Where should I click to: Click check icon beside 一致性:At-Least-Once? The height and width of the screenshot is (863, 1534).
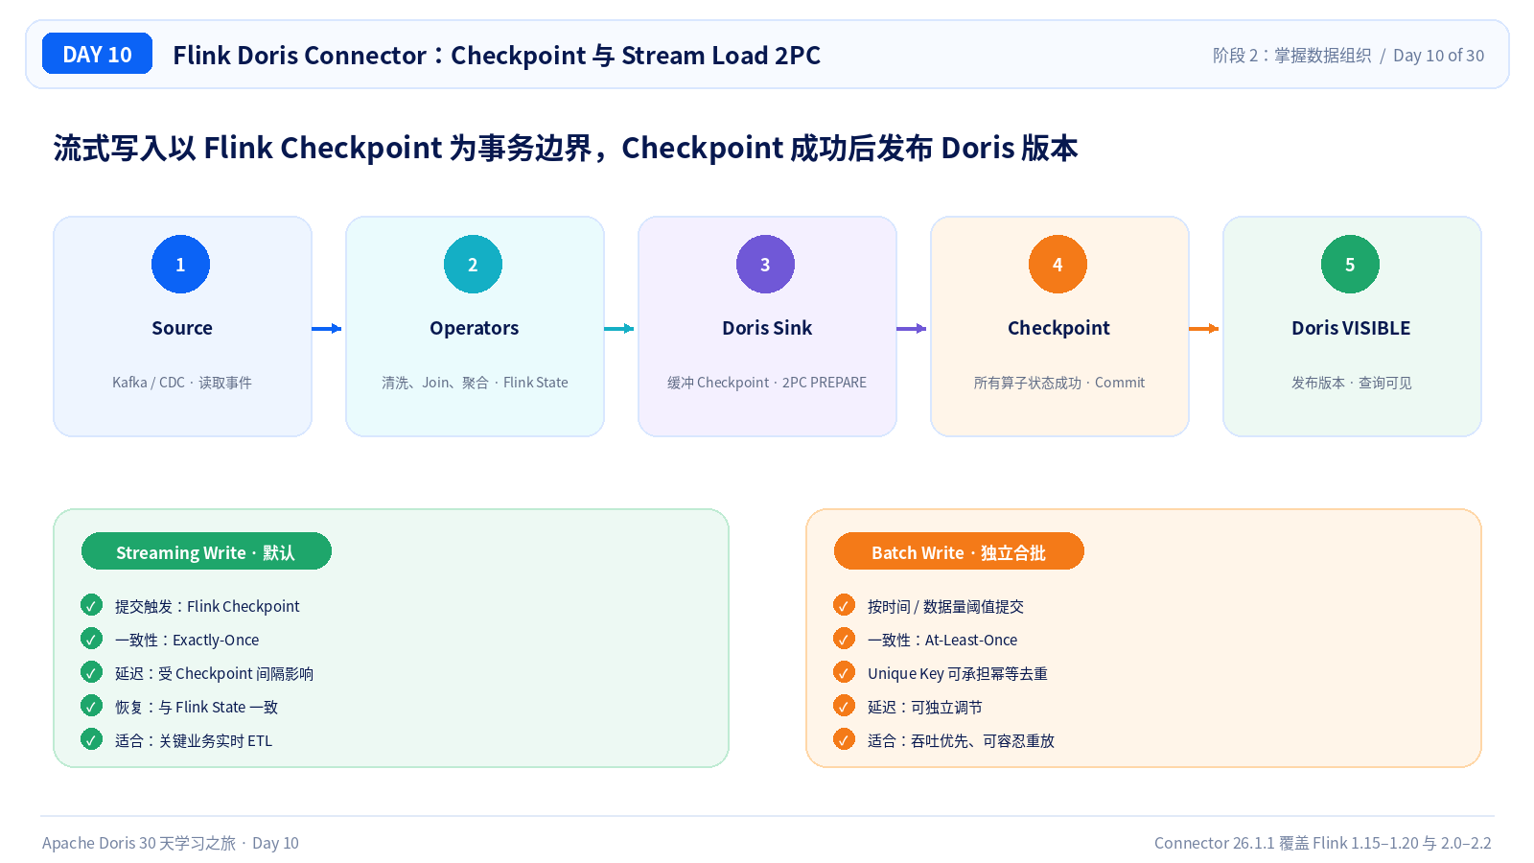click(844, 639)
